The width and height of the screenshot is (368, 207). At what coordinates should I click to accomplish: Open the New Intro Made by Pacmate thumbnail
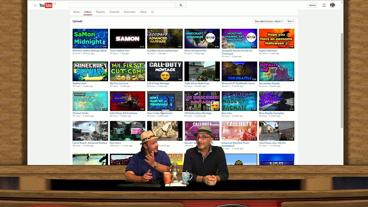point(239,101)
